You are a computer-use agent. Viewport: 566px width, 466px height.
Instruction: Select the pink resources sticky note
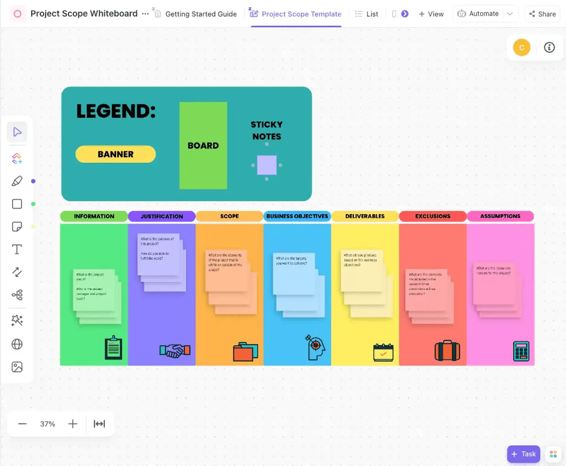495,283
